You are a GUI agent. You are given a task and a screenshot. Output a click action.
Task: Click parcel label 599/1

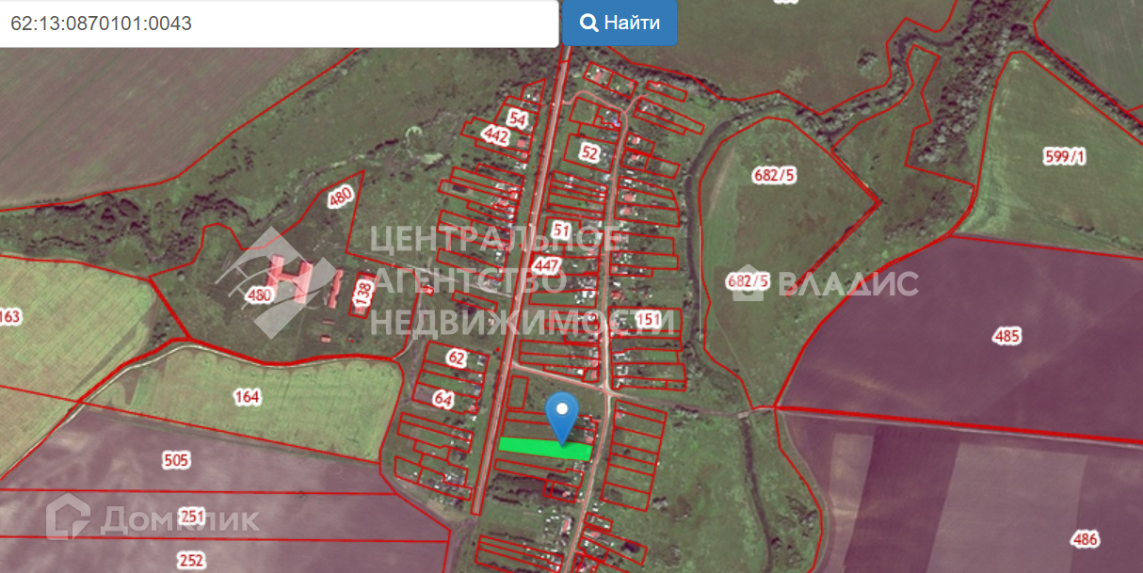[x=1065, y=156]
